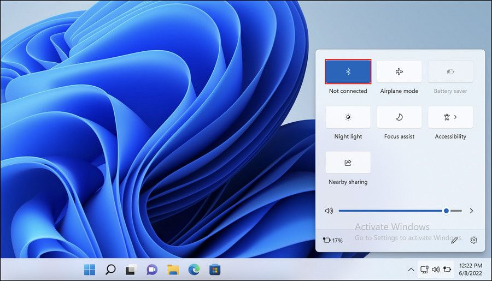Enable Airplane mode tile
This screenshot has width=492, height=281.
399,71
